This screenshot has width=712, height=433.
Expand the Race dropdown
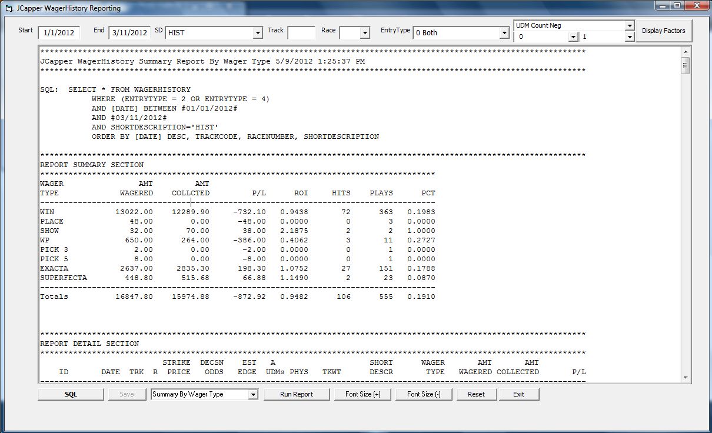[x=365, y=33]
